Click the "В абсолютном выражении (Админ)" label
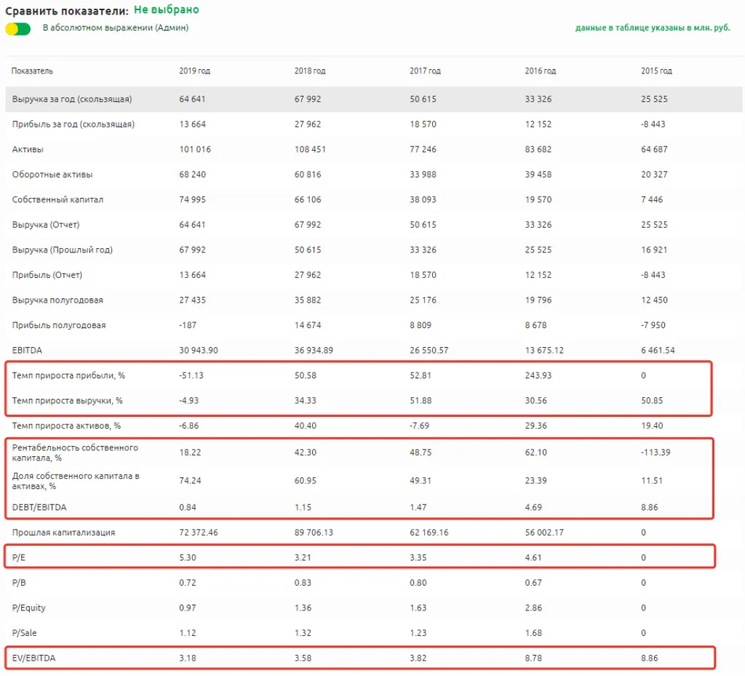This screenshot has width=745, height=676. (116, 28)
